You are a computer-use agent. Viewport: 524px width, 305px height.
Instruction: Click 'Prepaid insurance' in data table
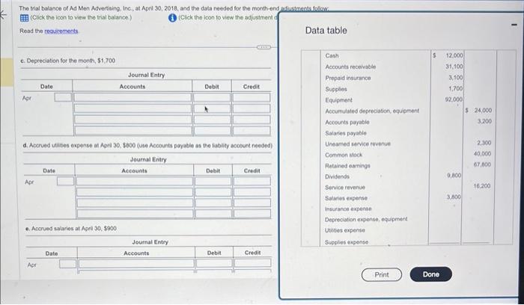pos(348,78)
